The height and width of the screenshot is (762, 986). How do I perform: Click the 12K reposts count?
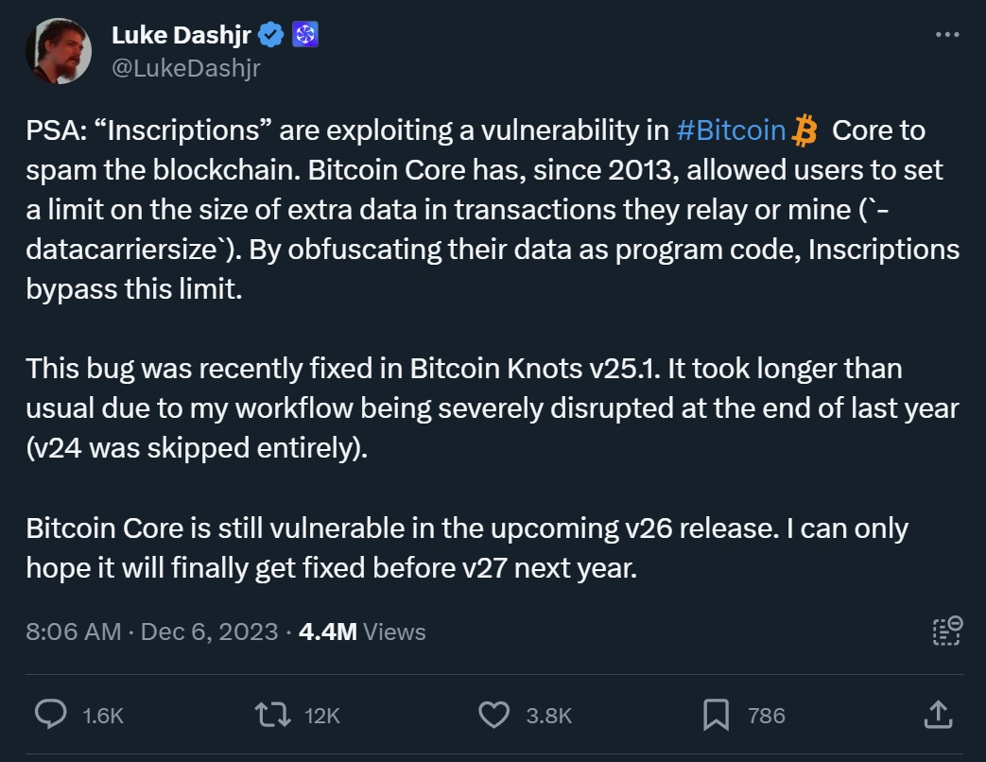pyautogui.click(x=322, y=716)
